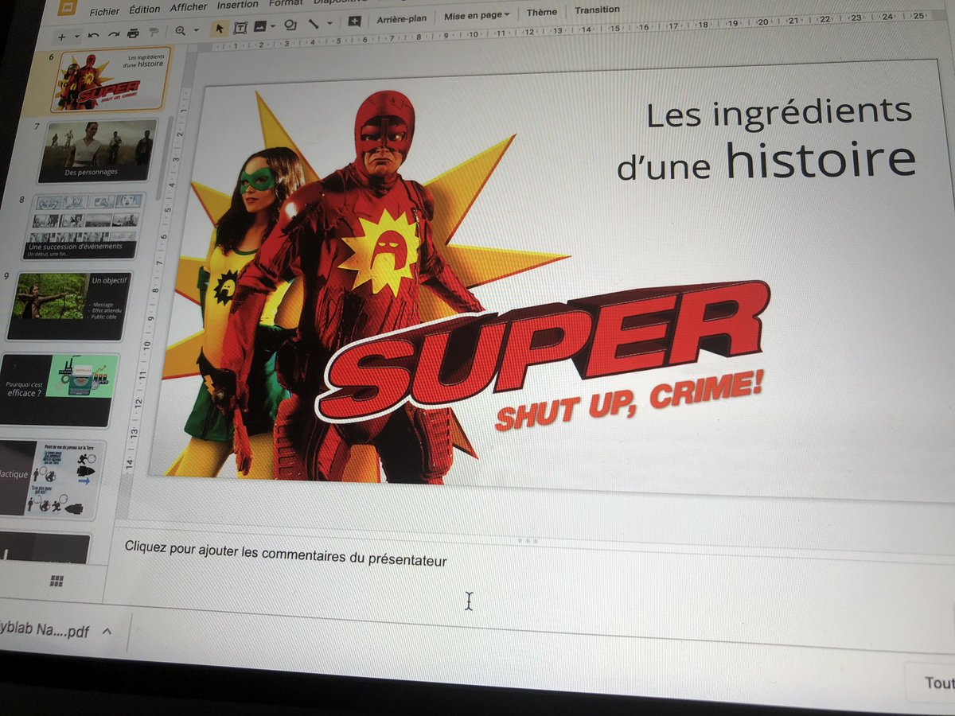Print the presentation
The height and width of the screenshot is (716, 955).
133,33
